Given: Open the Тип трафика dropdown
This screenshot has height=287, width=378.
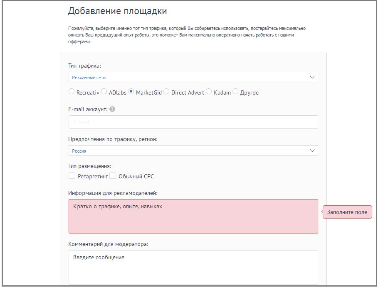Looking at the screenshot, I should 193,77.
